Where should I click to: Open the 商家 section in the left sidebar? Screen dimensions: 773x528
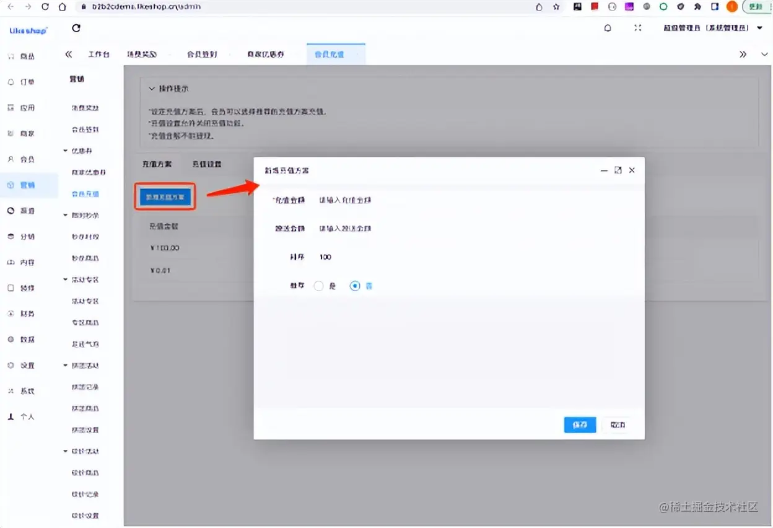point(22,133)
